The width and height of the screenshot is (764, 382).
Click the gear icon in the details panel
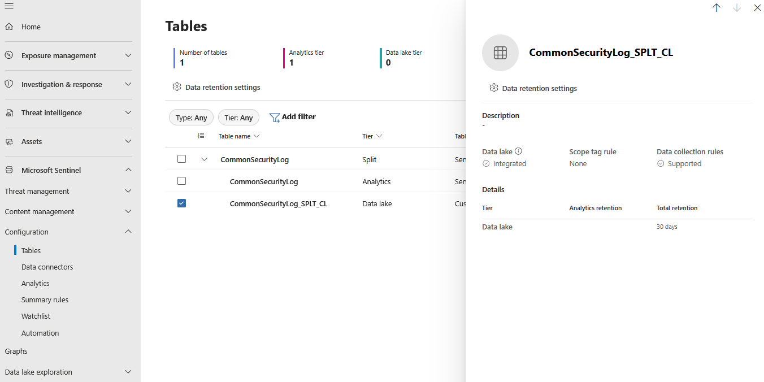click(494, 88)
